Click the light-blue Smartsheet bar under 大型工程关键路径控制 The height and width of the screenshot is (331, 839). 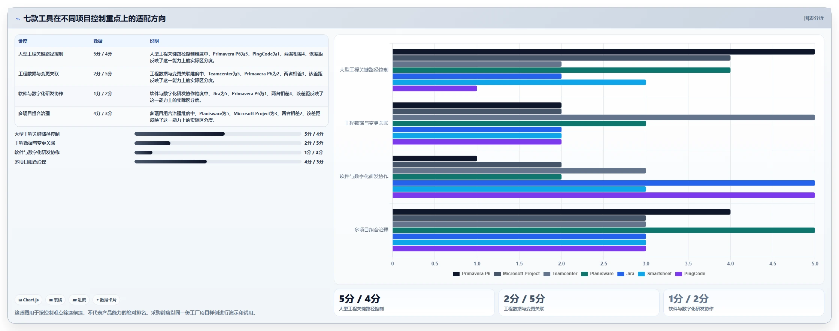[x=519, y=82]
